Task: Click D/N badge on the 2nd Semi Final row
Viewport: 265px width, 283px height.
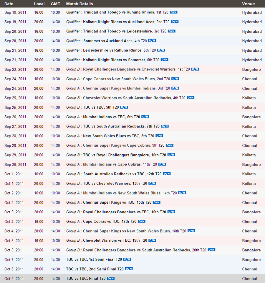Action: coord(129,269)
